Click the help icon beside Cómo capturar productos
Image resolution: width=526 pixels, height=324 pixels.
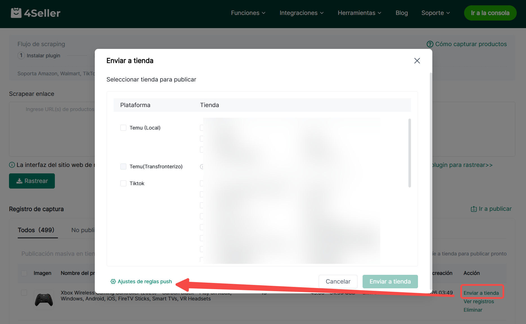click(430, 44)
